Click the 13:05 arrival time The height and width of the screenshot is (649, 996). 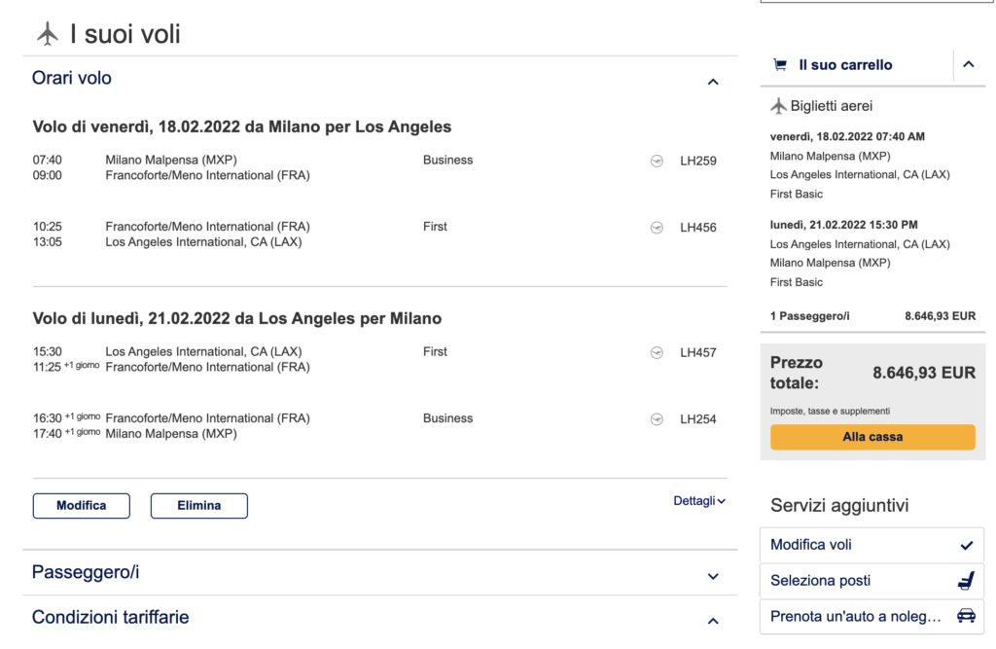point(48,242)
